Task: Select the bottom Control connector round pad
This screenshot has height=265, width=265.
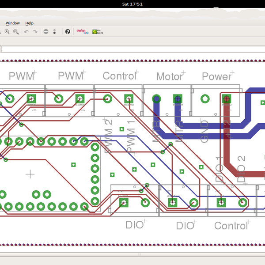Action: [242, 203]
